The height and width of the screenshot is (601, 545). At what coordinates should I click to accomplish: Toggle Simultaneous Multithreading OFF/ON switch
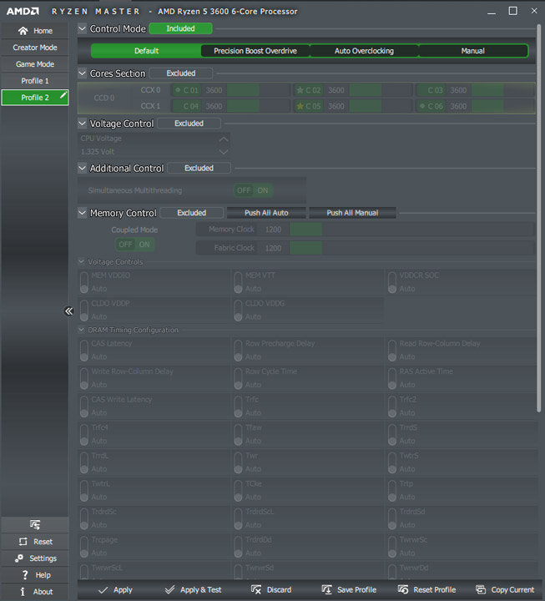click(253, 190)
